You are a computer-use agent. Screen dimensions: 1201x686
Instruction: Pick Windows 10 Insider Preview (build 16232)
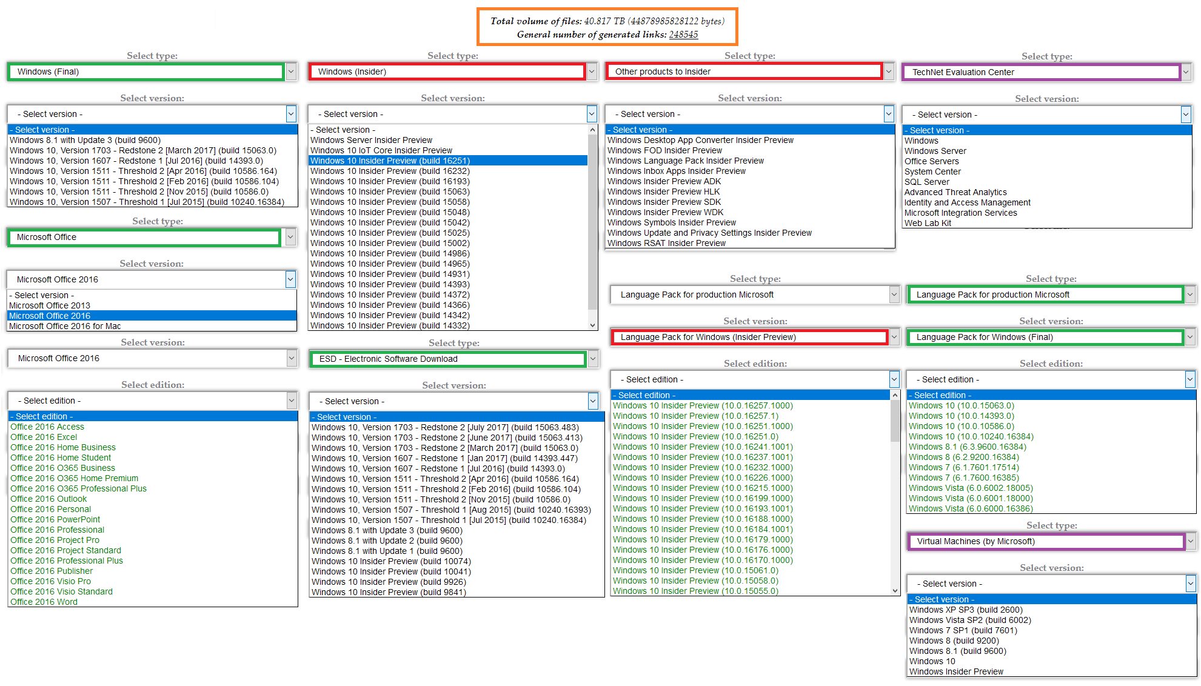[448, 171]
